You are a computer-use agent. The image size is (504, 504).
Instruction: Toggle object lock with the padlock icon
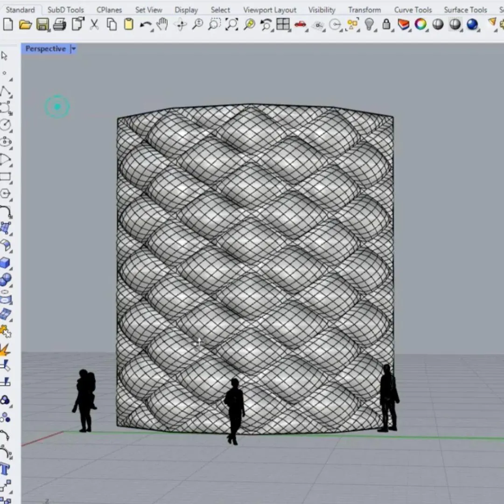click(386, 24)
